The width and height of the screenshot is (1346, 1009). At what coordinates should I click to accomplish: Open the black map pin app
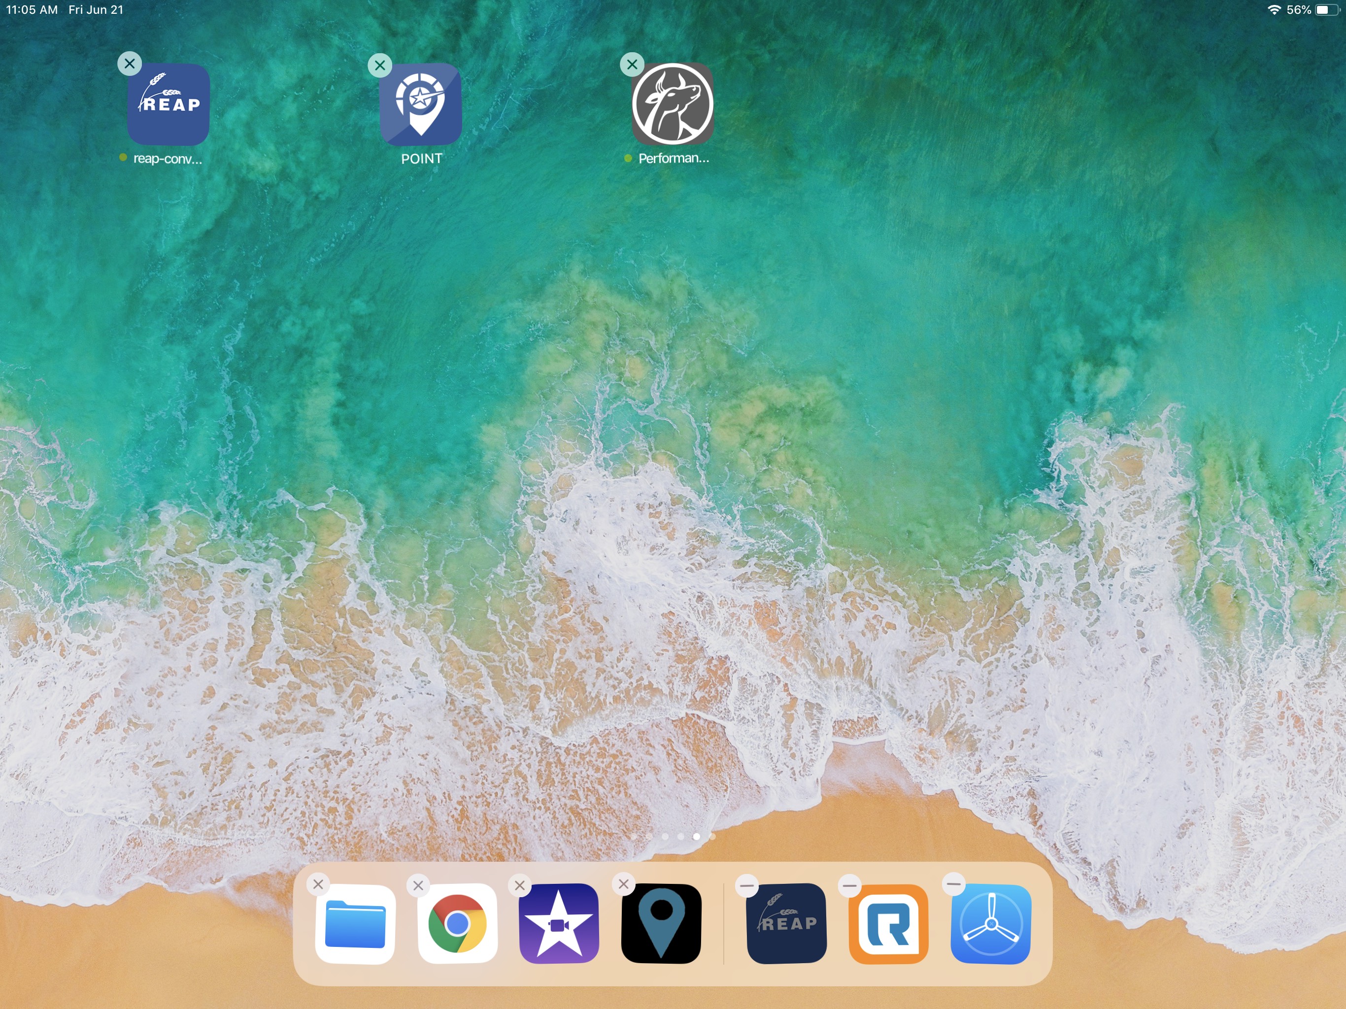661,923
